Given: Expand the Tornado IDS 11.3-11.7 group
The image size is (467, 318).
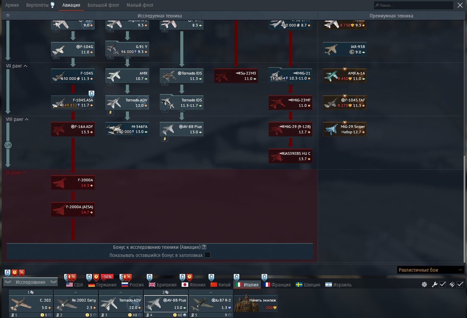Looking at the screenshot, I should click(182, 110).
